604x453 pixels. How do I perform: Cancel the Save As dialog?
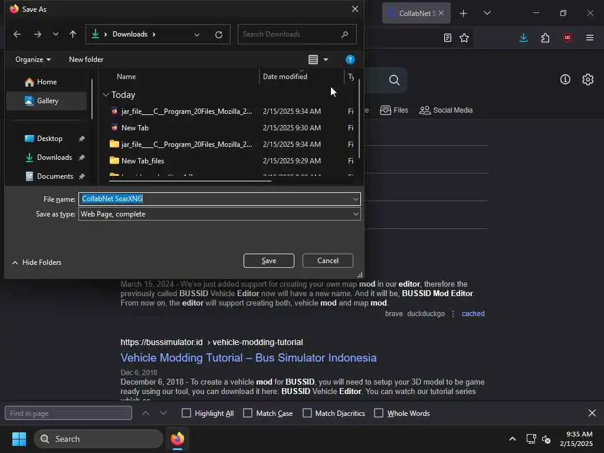328,261
